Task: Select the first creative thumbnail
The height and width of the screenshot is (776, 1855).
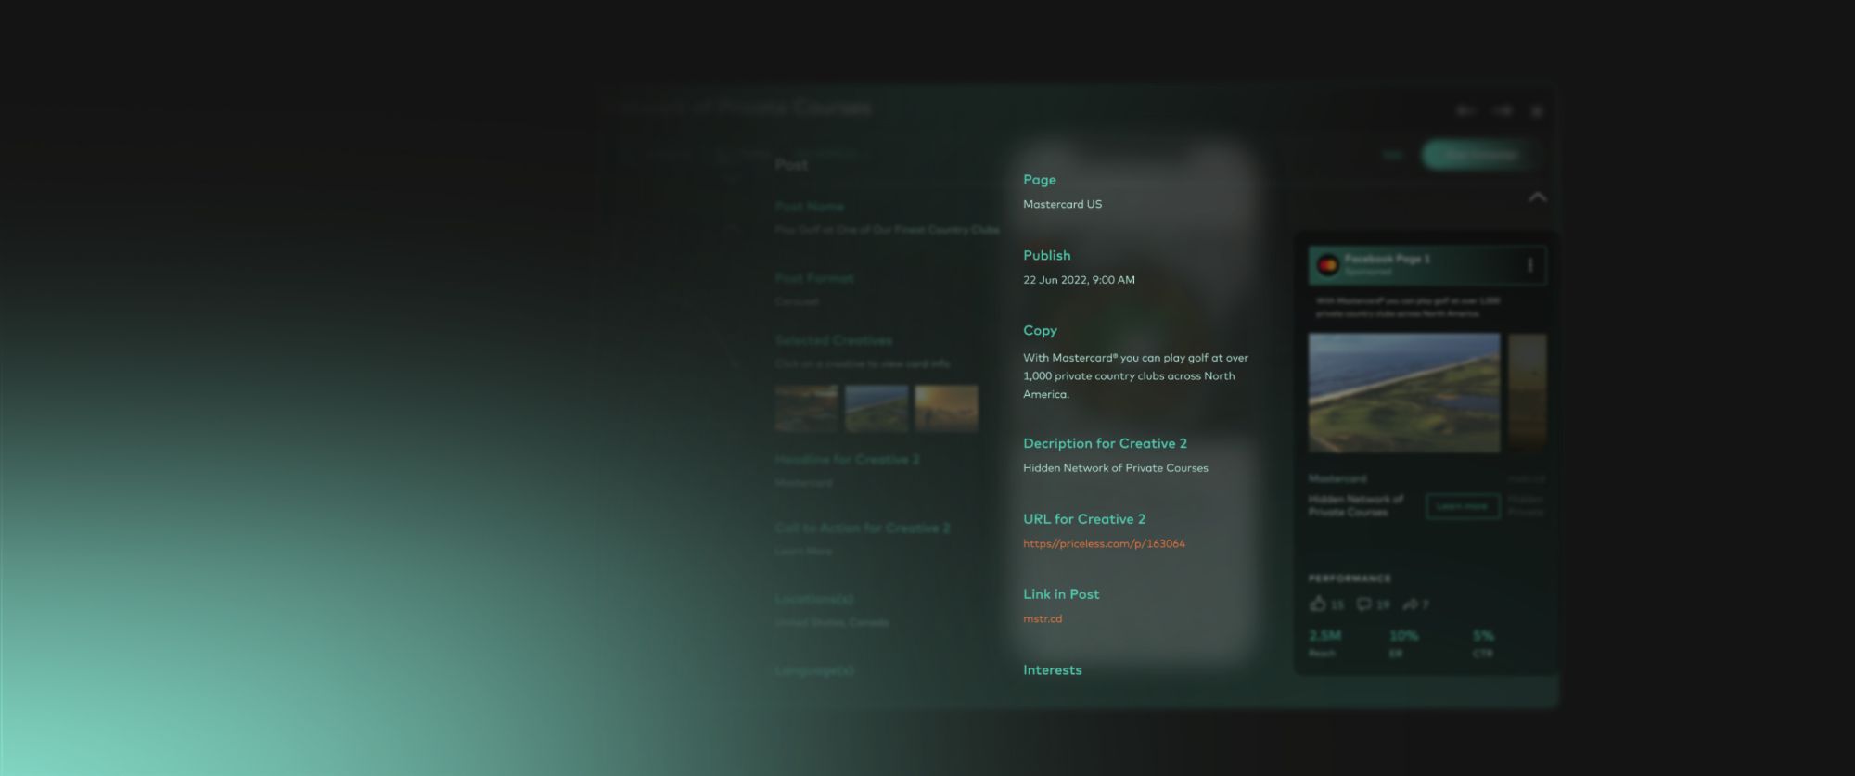Action: pyautogui.click(x=806, y=408)
